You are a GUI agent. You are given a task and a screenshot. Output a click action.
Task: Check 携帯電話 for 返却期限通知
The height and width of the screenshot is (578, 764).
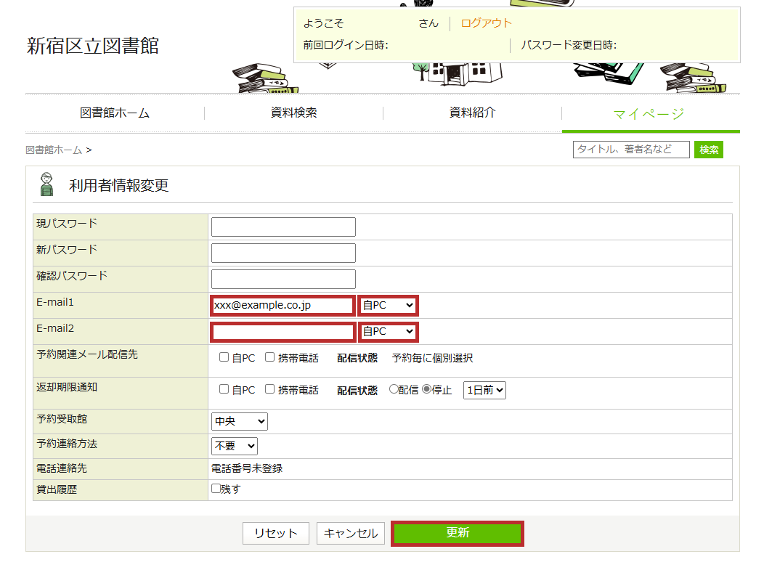[x=270, y=389]
